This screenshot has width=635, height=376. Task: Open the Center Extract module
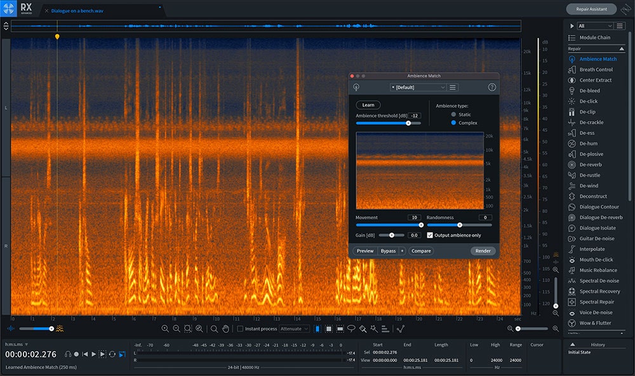[x=596, y=80]
